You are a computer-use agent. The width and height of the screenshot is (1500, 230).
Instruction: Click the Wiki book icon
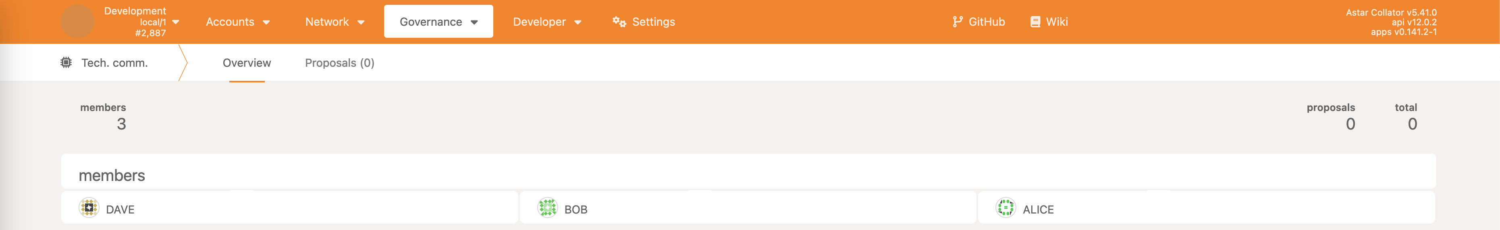point(1035,21)
